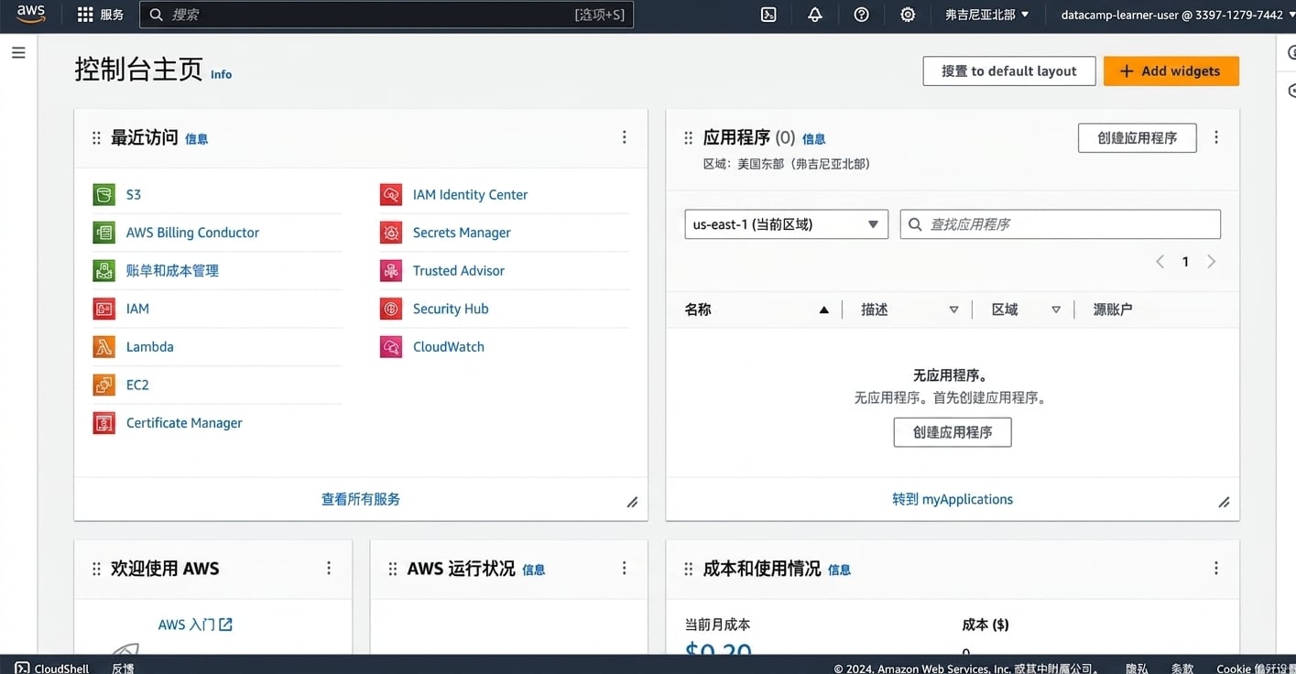
Task: Open the 信息 link beside 应用程序
Action: [814, 139]
